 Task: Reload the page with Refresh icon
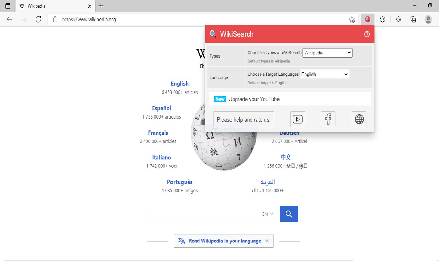[38, 20]
